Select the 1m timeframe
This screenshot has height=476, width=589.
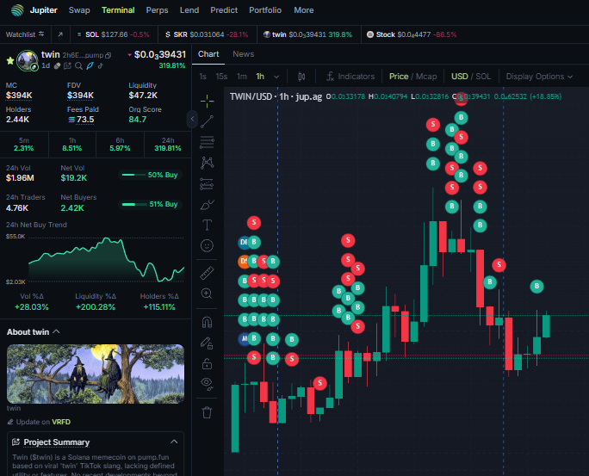click(241, 77)
